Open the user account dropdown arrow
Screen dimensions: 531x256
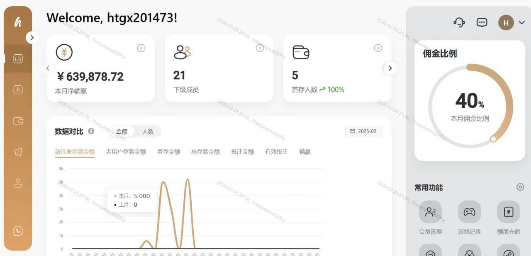point(522,23)
